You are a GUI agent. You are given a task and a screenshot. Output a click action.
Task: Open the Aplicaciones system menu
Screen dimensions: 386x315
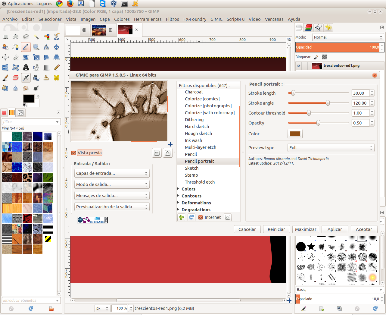coord(20,4)
